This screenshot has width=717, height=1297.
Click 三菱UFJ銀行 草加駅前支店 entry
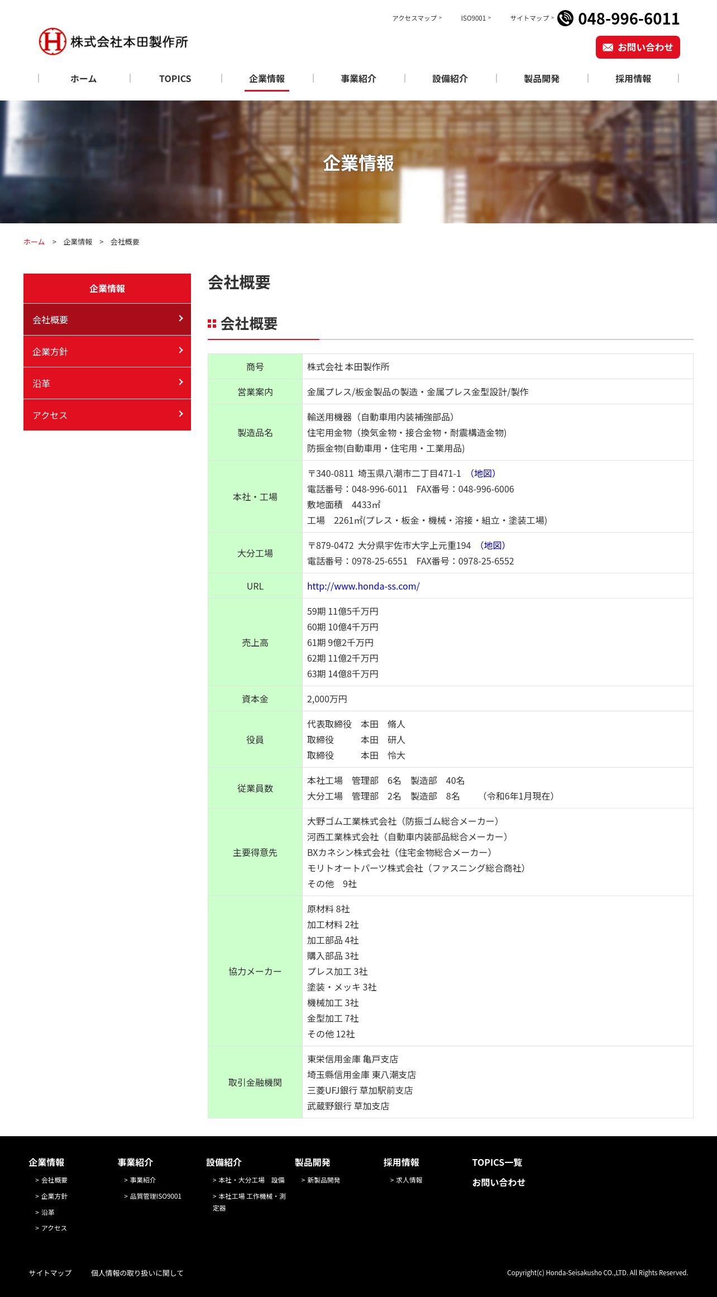pyautogui.click(x=360, y=1090)
